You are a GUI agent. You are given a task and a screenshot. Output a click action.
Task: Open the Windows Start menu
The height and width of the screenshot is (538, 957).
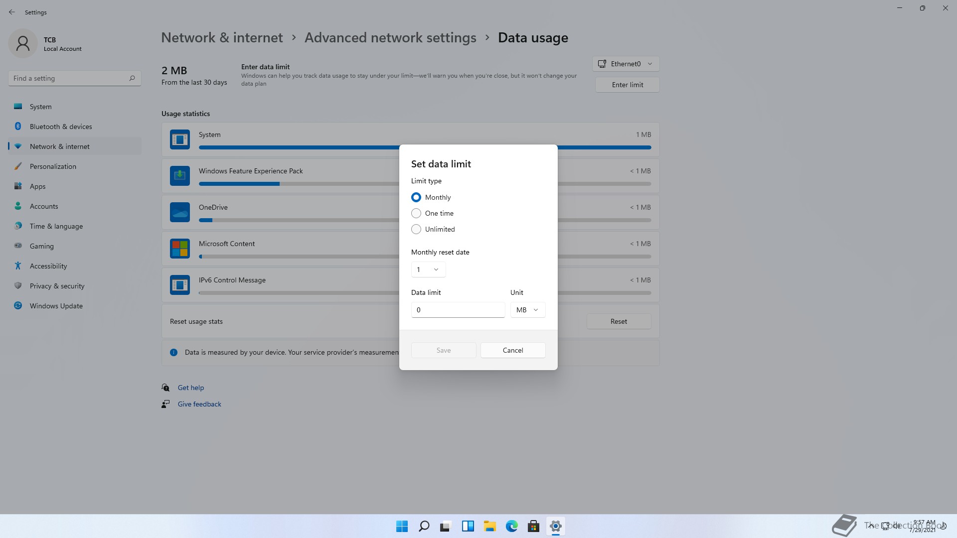pyautogui.click(x=402, y=526)
